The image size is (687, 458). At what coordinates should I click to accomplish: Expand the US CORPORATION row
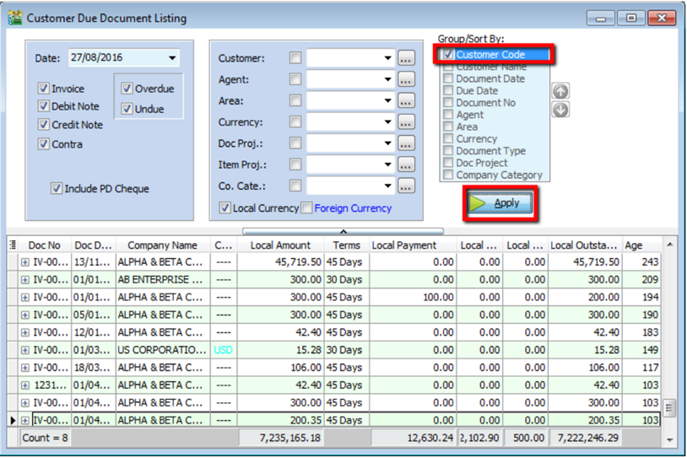[25, 350]
